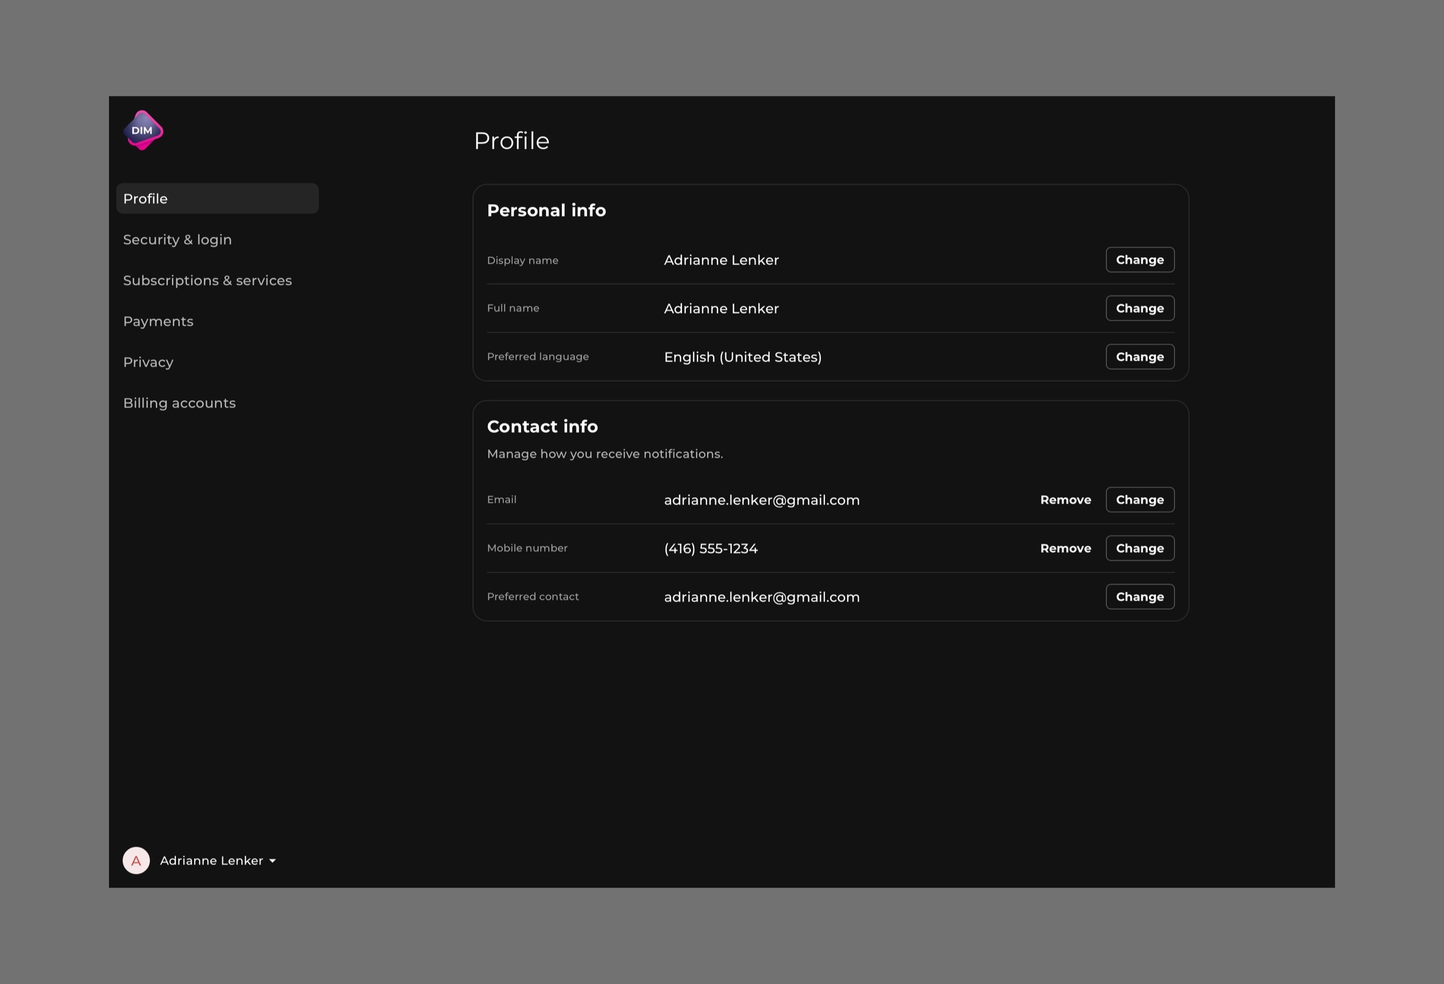
Task: Change the Preferred contact
Action: (x=1140, y=596)
